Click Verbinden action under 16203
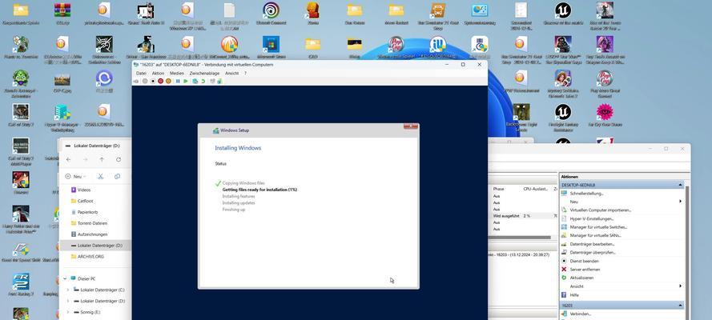The height and width of the screenshot is (320, 712). (581, 314)
